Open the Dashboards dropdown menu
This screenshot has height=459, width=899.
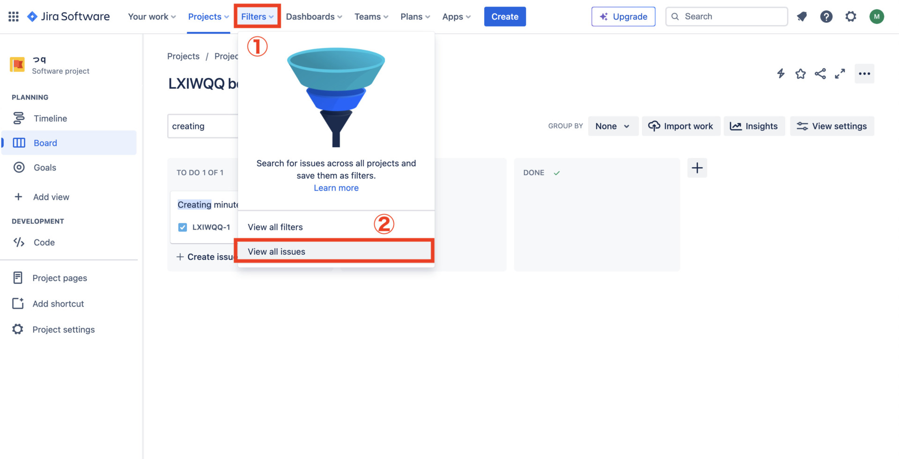pyautogui.click(x=314, y=17)
